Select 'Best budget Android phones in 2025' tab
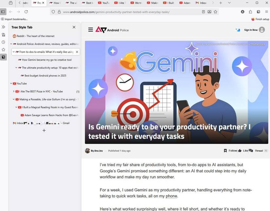This screenshot has height=211, width=270. (45, 76)
